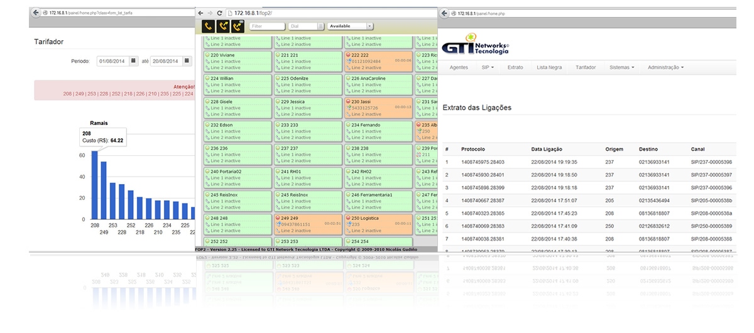Open calendar picker for end date 20/08/2014
Image resolution: width=754 pixels, height=333 pixels.
tap(186, 61)
